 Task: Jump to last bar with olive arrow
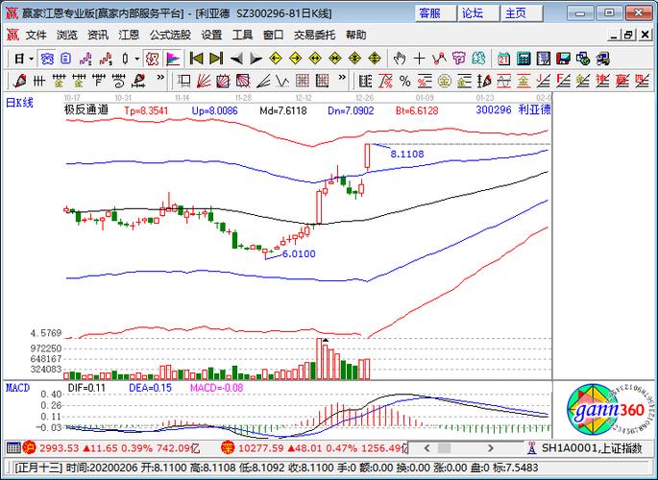click(x=216, y=59)
